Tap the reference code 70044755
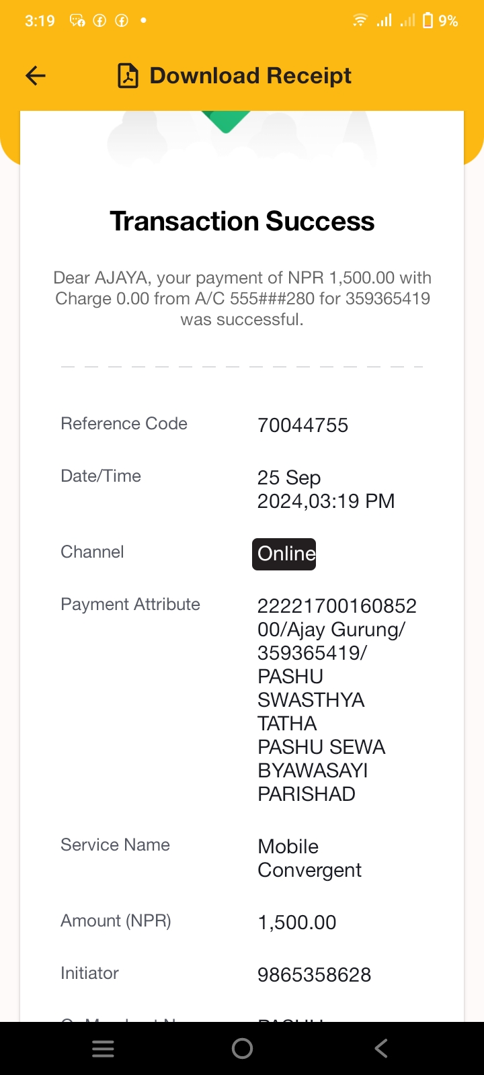 point(303,425)
